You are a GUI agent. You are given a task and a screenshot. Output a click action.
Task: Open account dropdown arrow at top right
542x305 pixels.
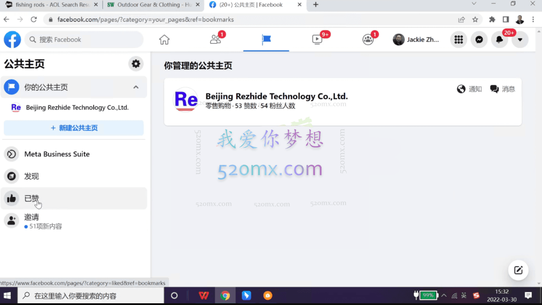pos(520,39)
